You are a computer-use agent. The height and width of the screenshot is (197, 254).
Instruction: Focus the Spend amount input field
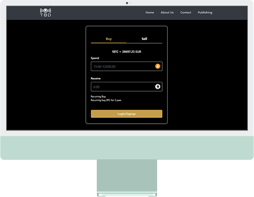pyautogui.click(x=126, y=66)
